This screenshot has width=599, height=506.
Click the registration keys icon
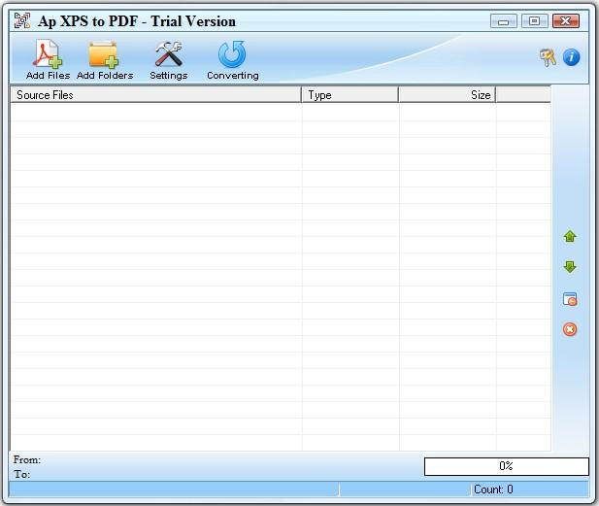(x=548, y=57)
